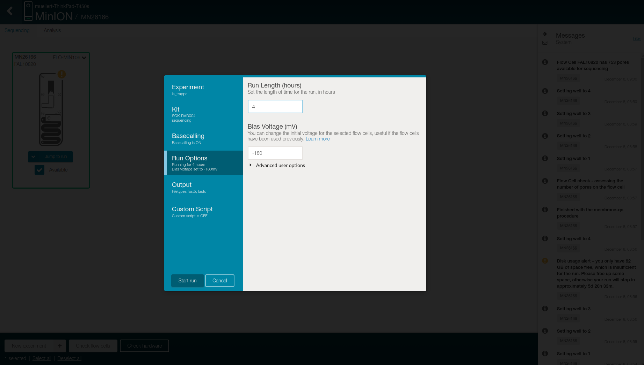This screenshot has height=365, width=644.
Task: Open the FLO-MIN106 flow cell dropdown
Action: [x=84, y=58]
